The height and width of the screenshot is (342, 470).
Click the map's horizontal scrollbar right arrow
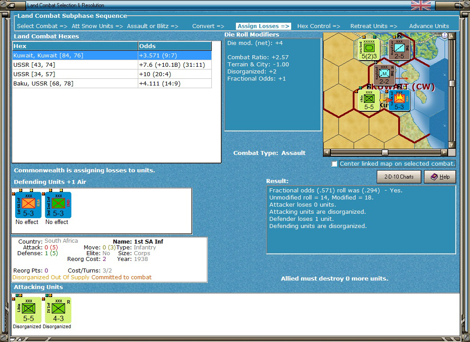444,152
